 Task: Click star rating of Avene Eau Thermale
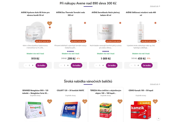pyautogui.click(x=70, y=51)
